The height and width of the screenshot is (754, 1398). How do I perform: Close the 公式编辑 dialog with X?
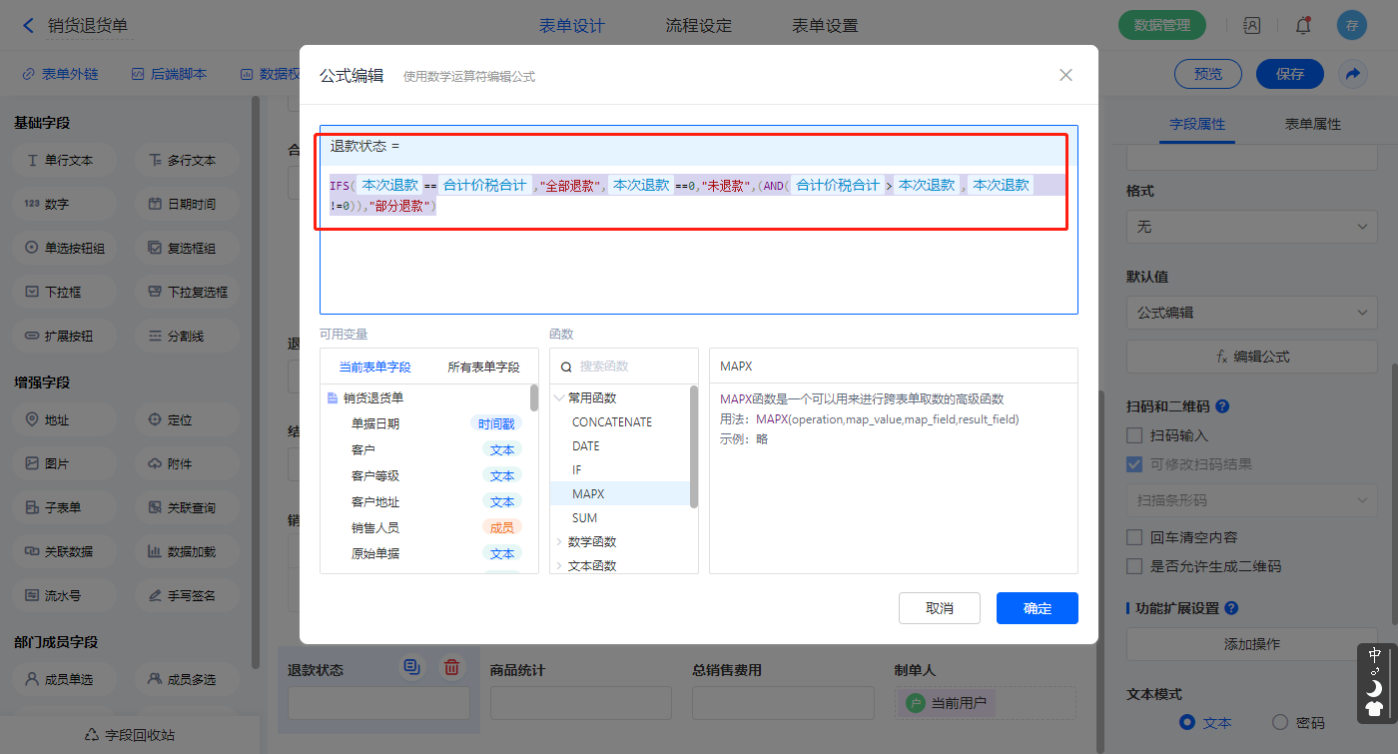point(1065,75)
